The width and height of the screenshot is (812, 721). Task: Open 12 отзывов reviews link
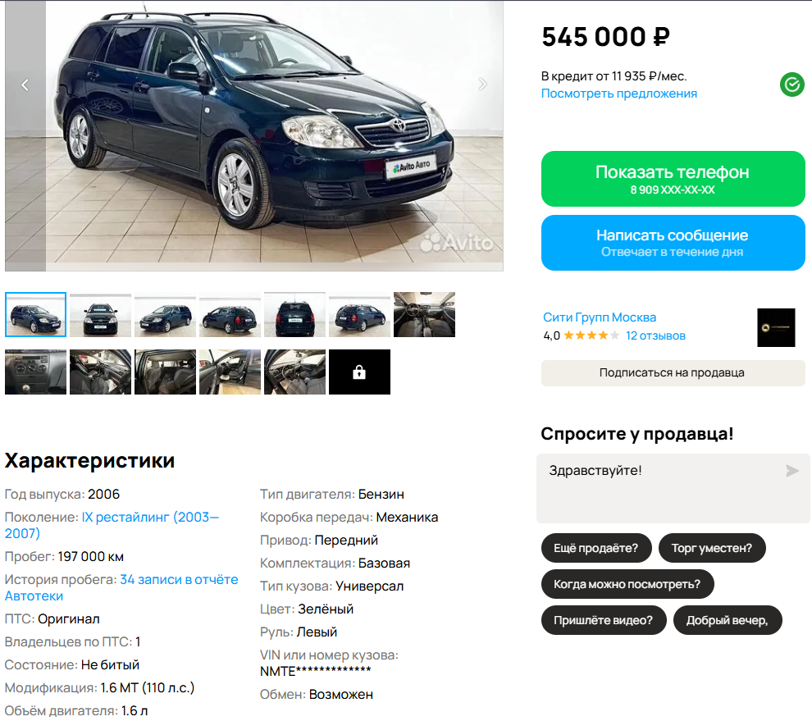pos(655,335)
